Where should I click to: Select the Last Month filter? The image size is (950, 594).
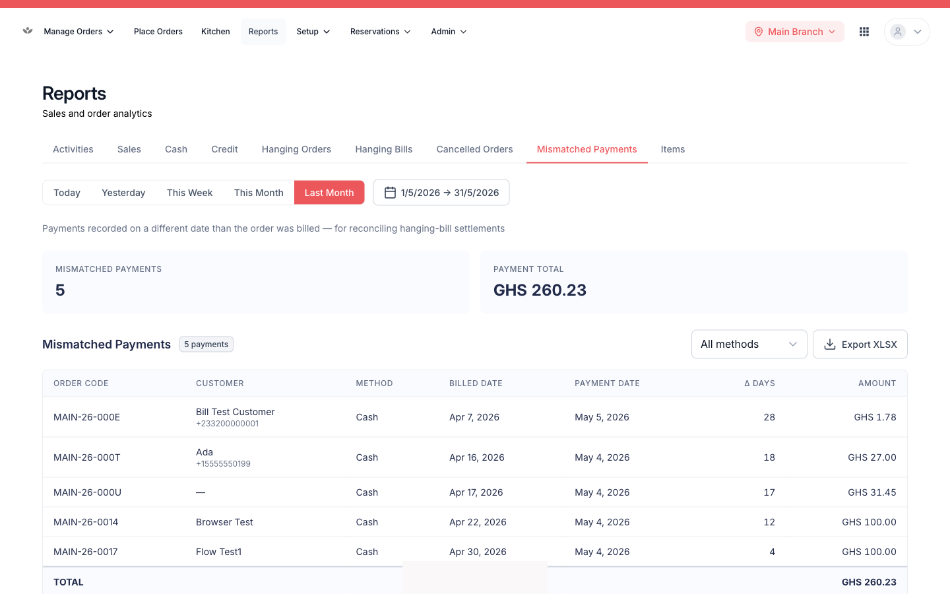[329, 193]
